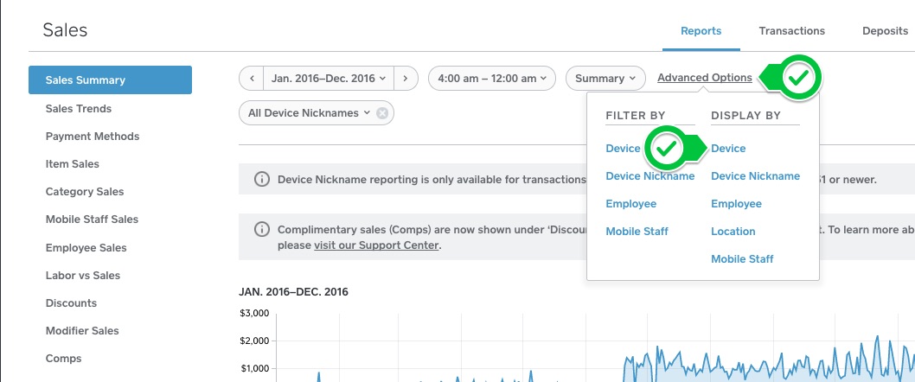Screen dimensions: 915x382
Task: Open the Jan. 2016–Dec. 2016 date picker
Action: point(329,79)
